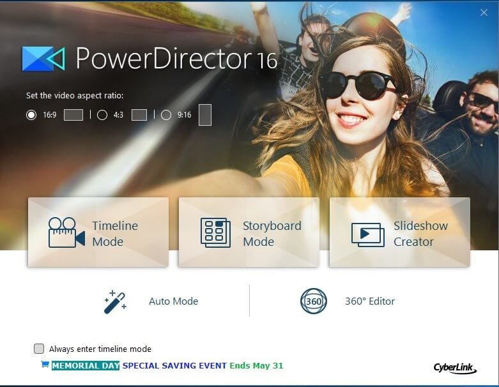This screenshot has width=499, height=387.
Task: Click the PowerDirector logo icon
Action: click(x=43, y=59)
